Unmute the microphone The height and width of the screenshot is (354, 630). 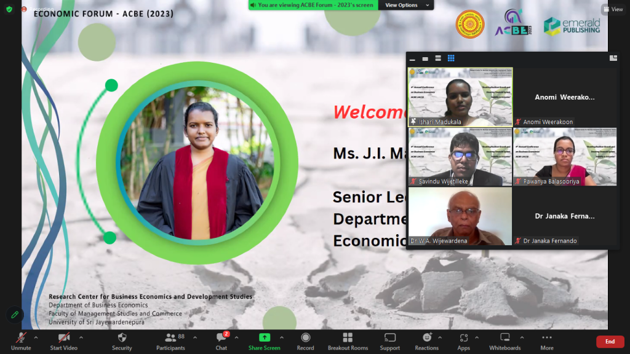(20, 340)
